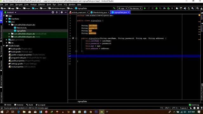
Task: Open Build tool window
Action: click(29, 105)
